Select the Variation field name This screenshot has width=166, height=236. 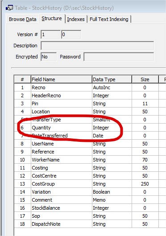[41, 192]
